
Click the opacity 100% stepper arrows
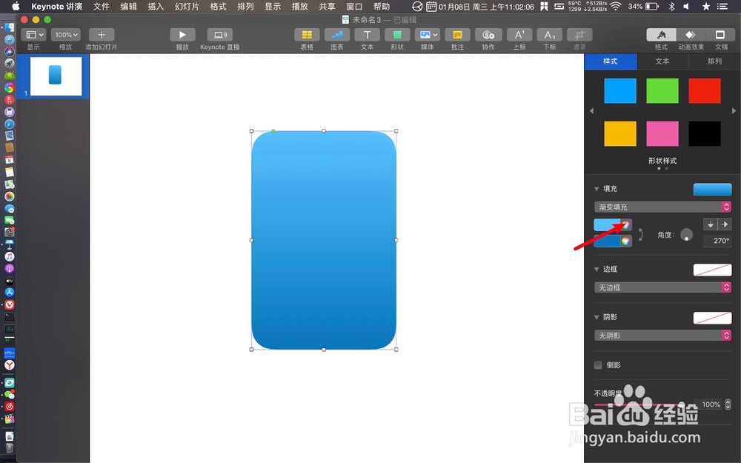point(728,404)
